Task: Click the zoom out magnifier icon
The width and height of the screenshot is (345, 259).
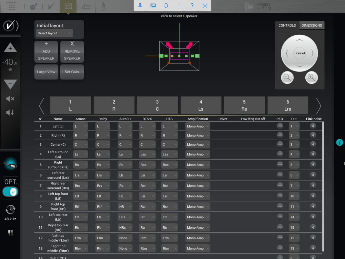Action: [x=287, y=77]
